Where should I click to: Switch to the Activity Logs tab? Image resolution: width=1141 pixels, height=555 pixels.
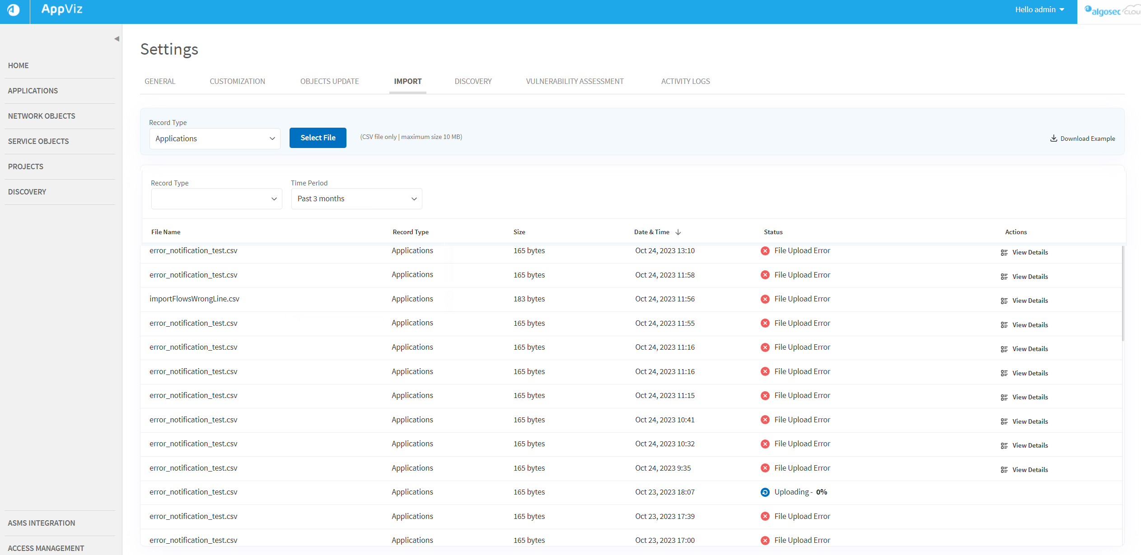685,81
